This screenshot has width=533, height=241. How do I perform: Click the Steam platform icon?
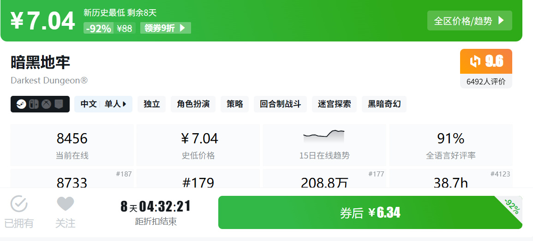(x=21, y=104)
